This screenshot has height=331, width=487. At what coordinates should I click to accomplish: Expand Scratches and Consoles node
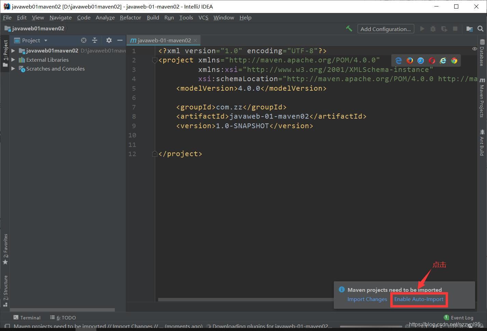13,69
